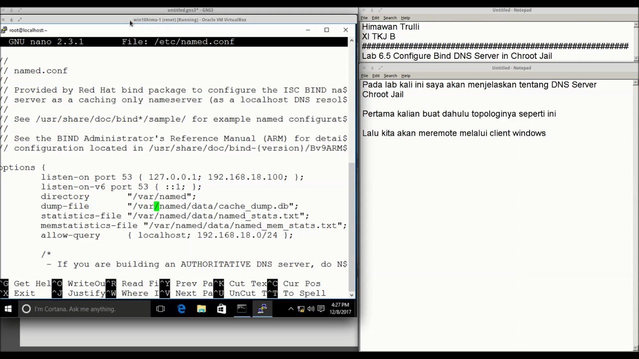Minimize the root@localhost PuTTY window
Viewport: 639px width, 359px height.
pyautogui.click(x=308, y=30)
